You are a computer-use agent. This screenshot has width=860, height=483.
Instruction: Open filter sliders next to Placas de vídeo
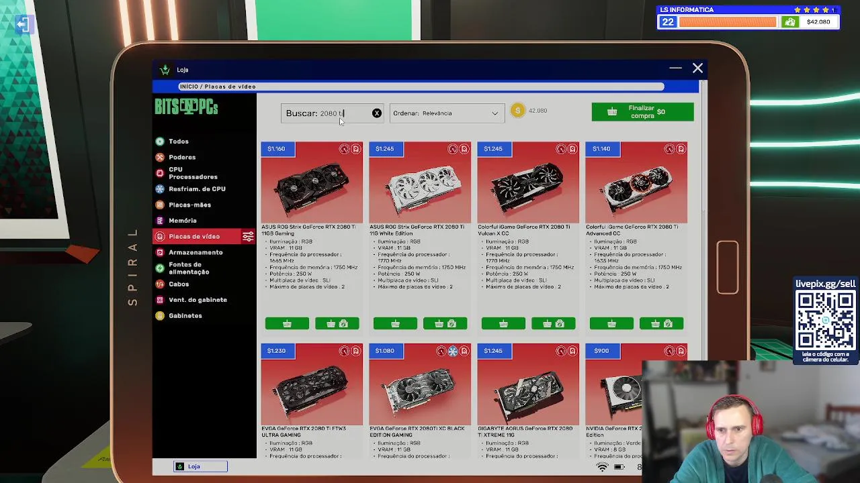[x=248, y=236]
